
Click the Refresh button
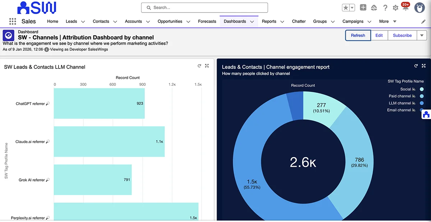point(358,36)
